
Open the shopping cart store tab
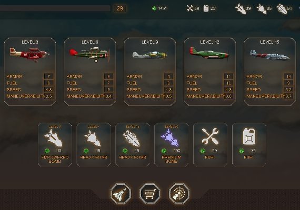tap(150, 194)
